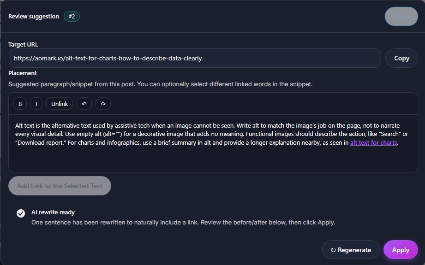The height and width of the screenshot is (265, 425).
Task: Click the Unlink button in the editor toolbar
Action: (60, 104)
